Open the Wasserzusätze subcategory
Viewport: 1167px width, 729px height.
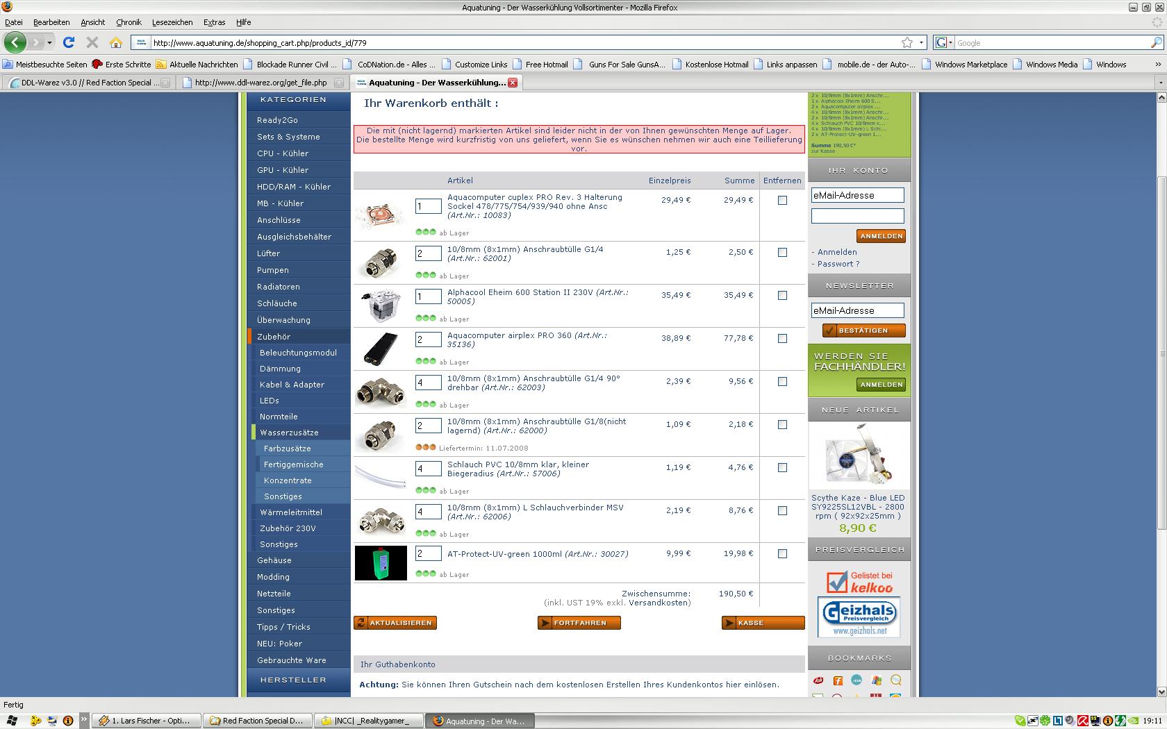[289, 433]
